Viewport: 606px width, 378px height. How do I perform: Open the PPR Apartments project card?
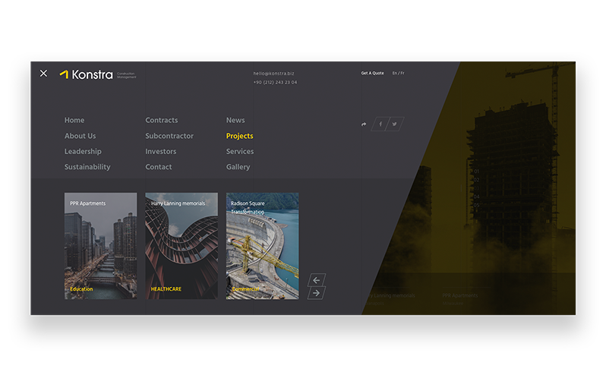tap(101, 246)
